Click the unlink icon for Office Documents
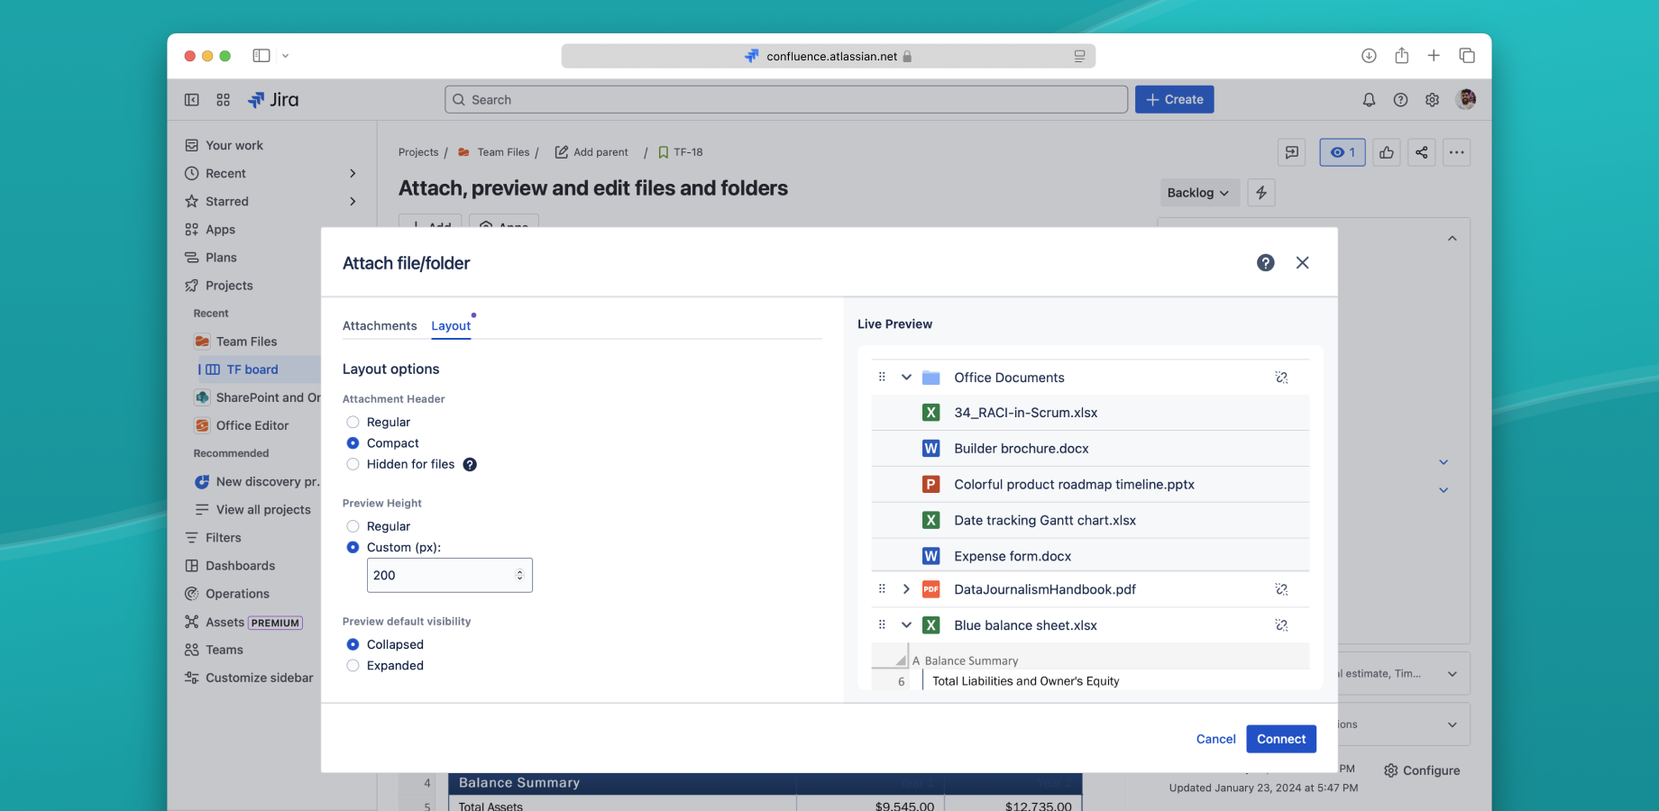Image resolution: width=1659 pixels, height=811 pixels. [1281, 378]
